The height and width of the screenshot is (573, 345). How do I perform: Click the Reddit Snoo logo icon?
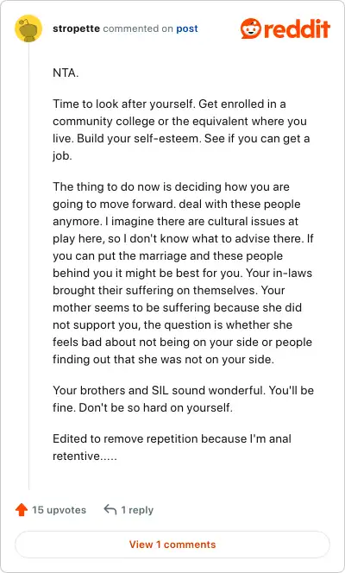tap(251, 28)
